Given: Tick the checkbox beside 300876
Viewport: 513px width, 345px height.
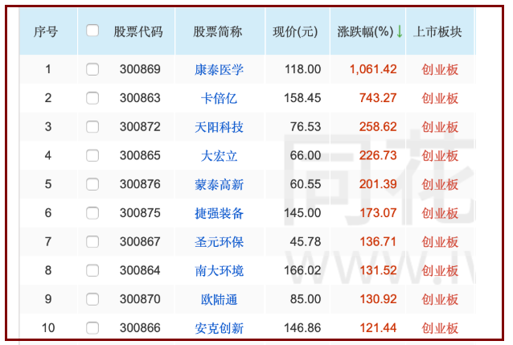Looking at the screenshot, I should [x=92, y=184].
